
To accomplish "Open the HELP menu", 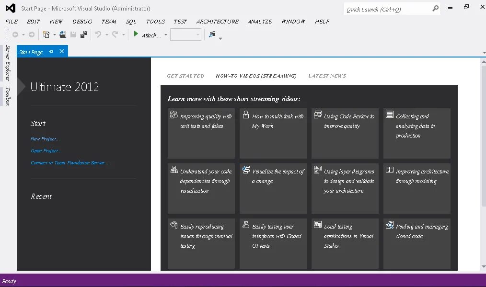I will coord(322,22).
